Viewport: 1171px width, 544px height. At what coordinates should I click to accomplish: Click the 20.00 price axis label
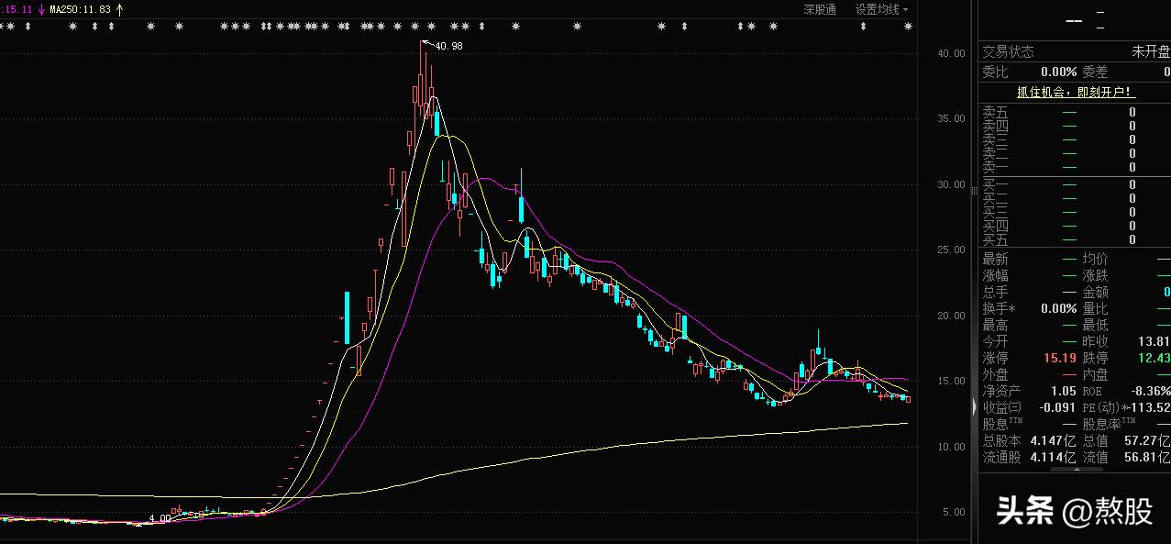coord(951,316)
